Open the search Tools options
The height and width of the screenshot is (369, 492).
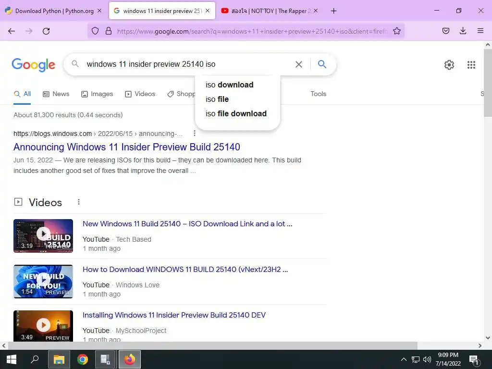coord(318,94)
